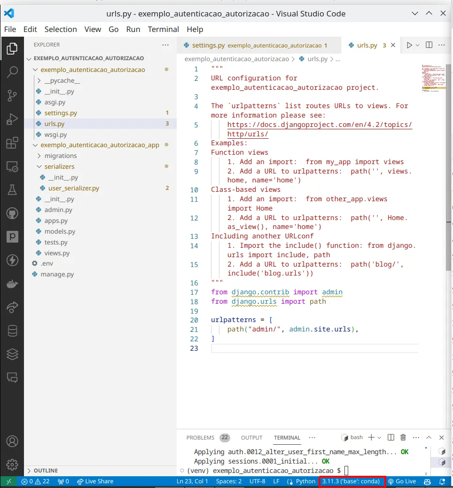The height and width of the screenshot is (488, 453).
Task: Open the GitHub view in activity bar
Action: (12, 213)
